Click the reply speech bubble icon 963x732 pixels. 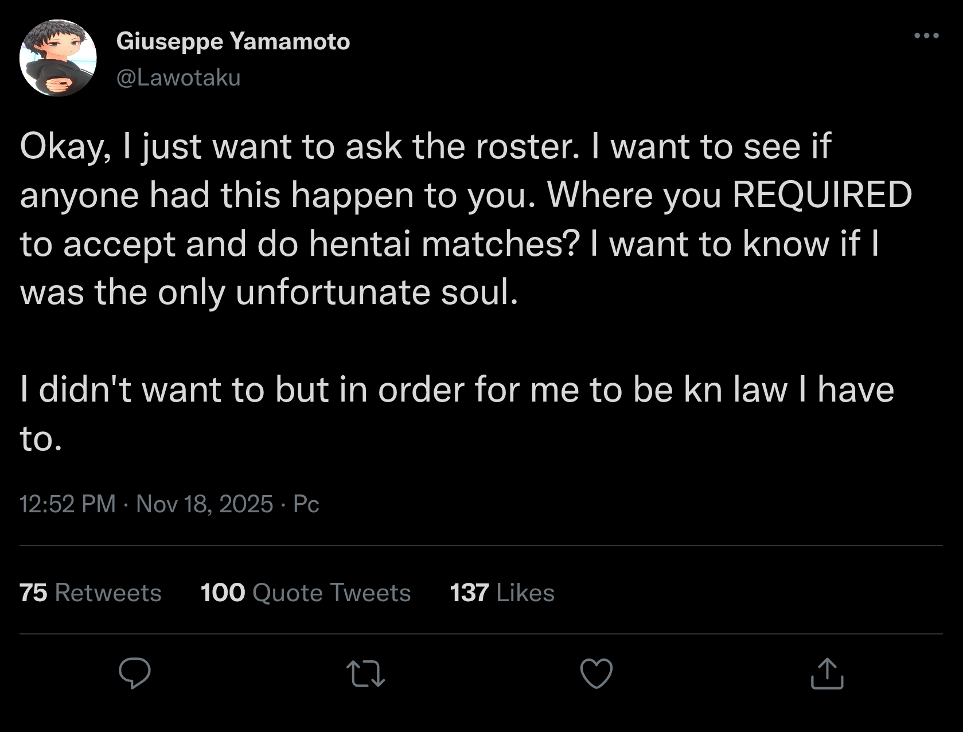(x=135, y=673)
